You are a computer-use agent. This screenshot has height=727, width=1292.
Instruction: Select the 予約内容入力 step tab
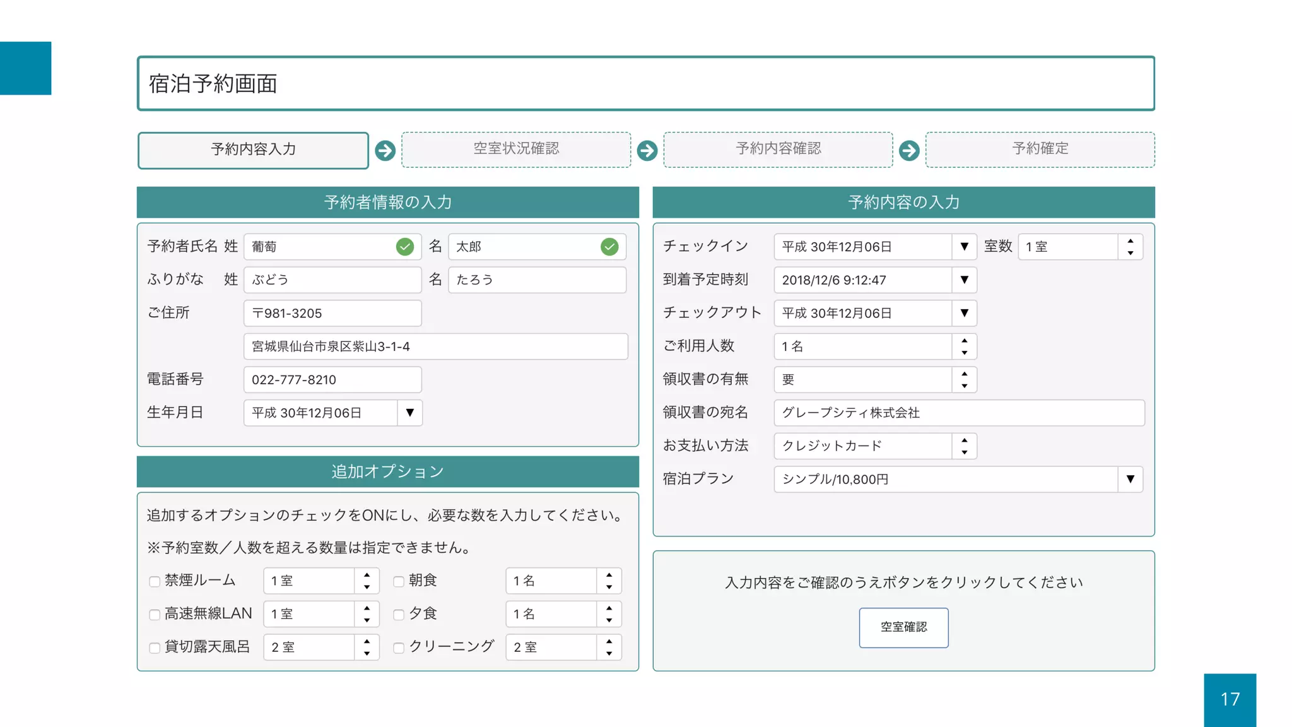tap(253, 150)
